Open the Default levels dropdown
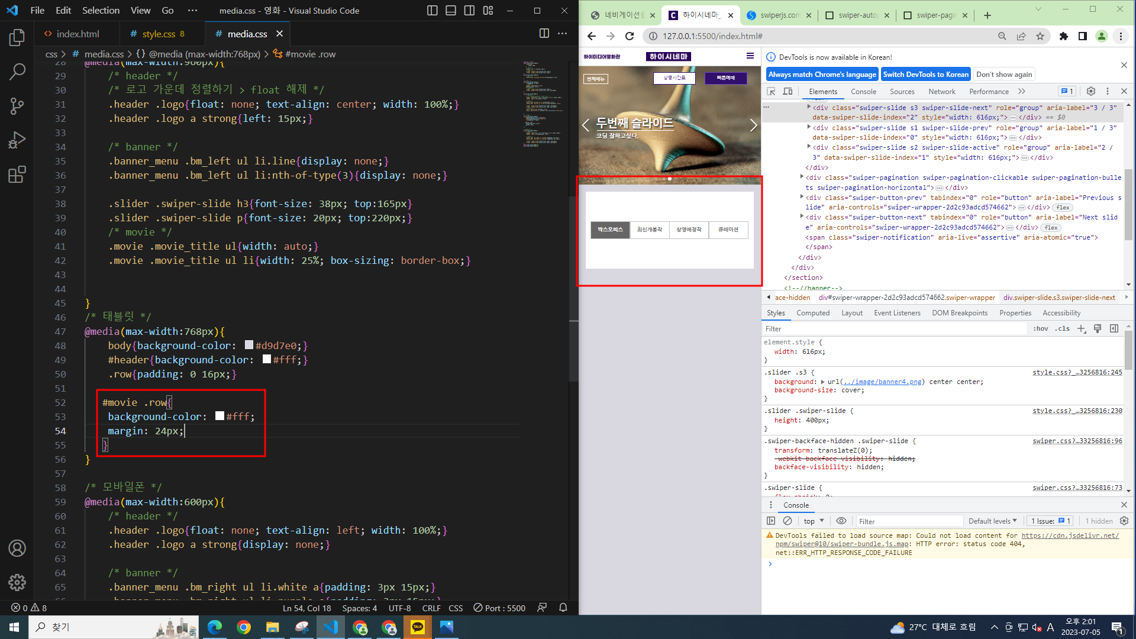 coord(992,521)
